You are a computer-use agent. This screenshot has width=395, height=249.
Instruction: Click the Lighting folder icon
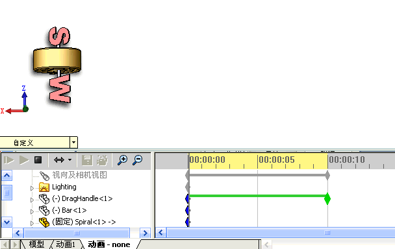44,187
